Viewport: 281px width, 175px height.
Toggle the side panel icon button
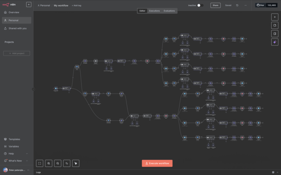pos(275,34)
